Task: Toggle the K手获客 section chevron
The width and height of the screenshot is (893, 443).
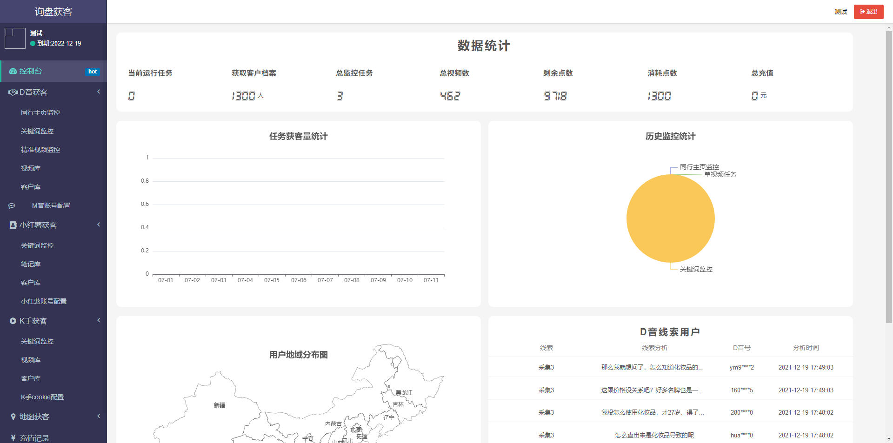Action: tap(99, 321)
